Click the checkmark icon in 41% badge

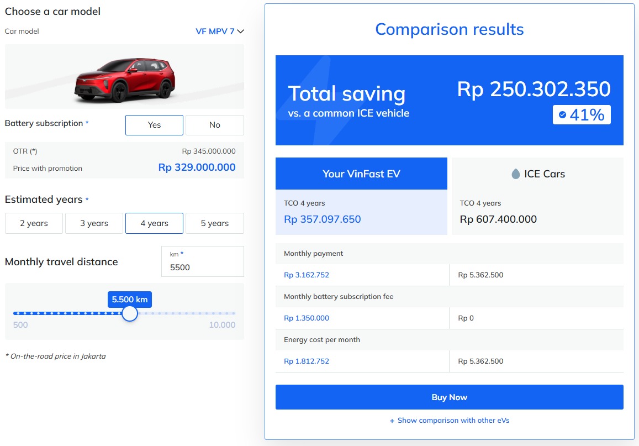tap(562, 114)
